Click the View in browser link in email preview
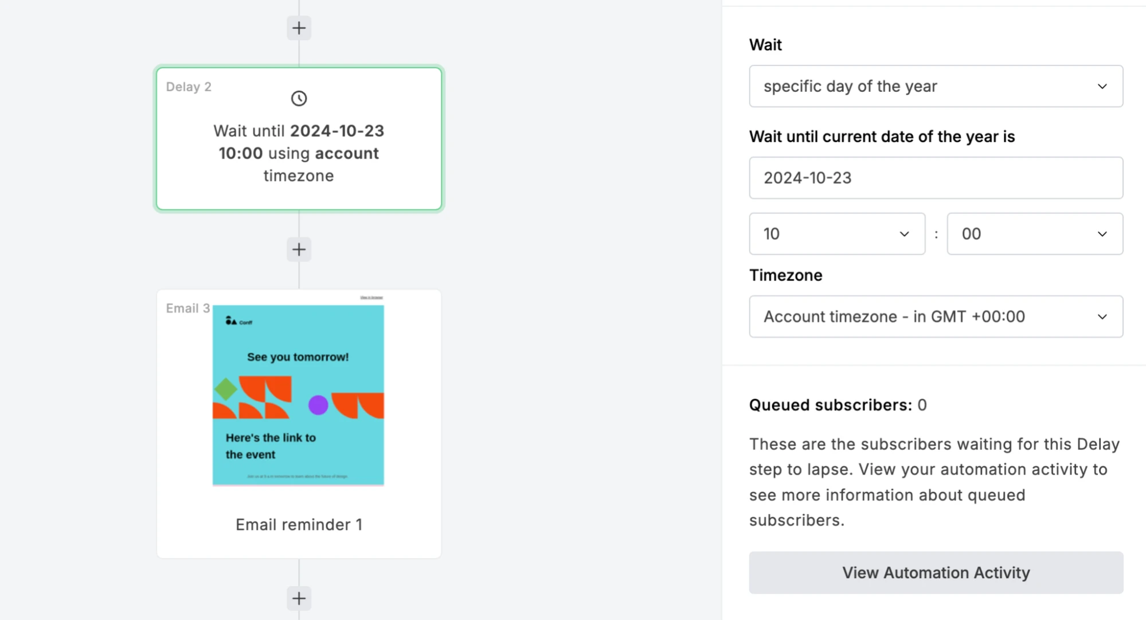Viewport: 1146px width, 620px height. (x=371, y=298)
